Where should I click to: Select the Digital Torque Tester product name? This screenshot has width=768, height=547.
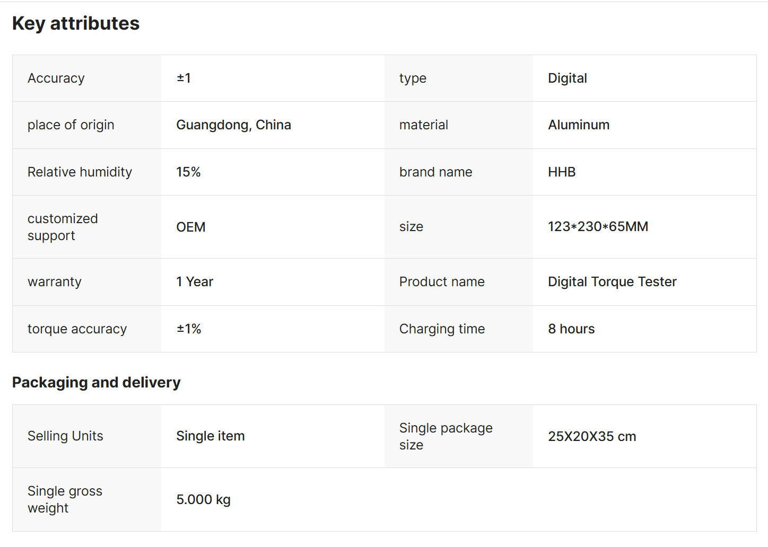coord(612,282)
